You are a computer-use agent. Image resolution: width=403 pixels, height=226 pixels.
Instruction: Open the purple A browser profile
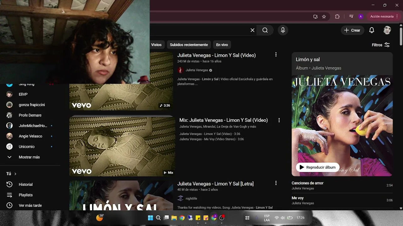point(361,17)
